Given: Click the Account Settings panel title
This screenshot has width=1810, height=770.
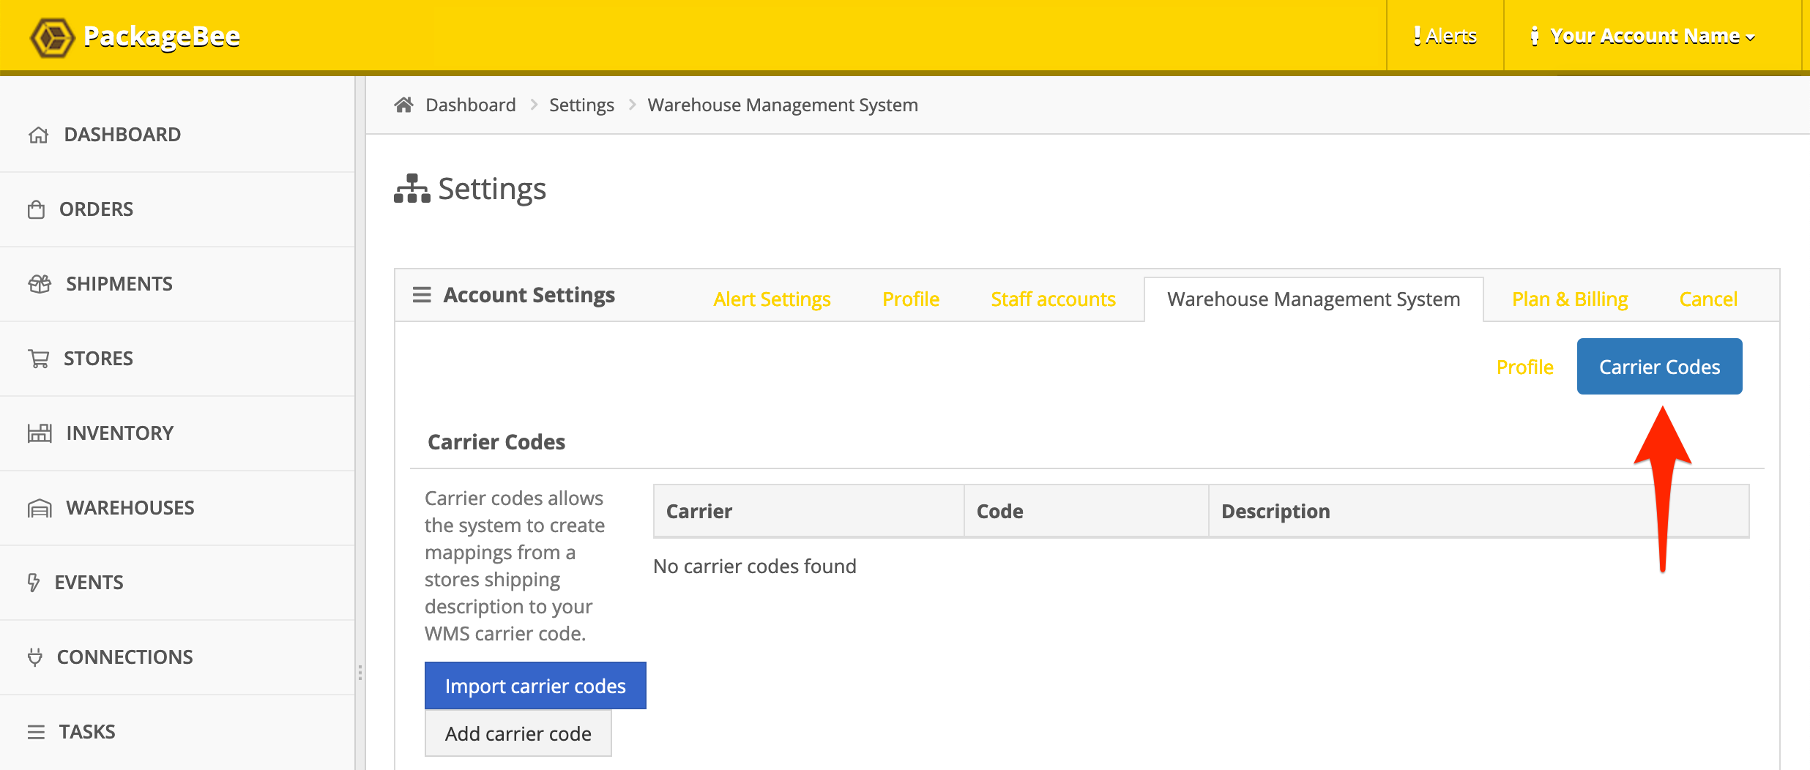Looking at the screenshot, I should click(529, 295).
